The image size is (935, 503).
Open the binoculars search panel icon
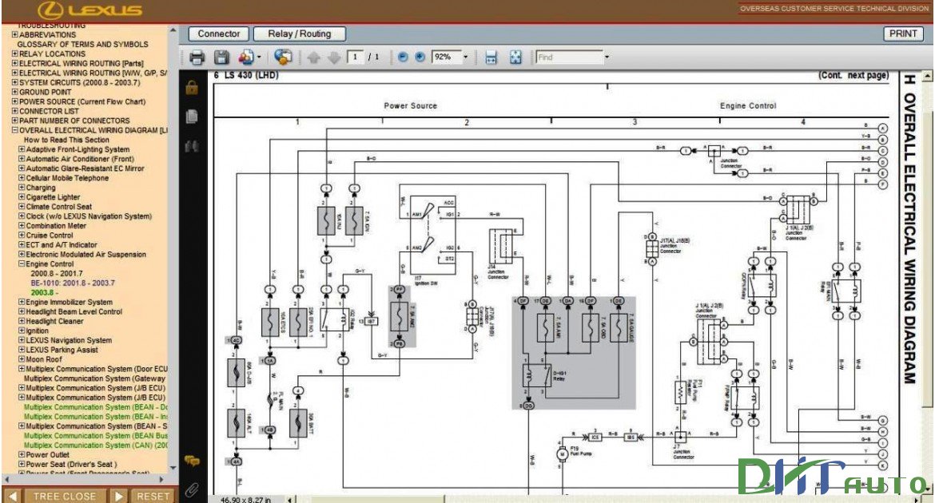[x=192, y=146]
